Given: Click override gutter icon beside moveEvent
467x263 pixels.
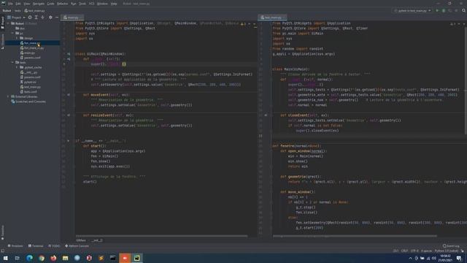Looking at the screenshot, I should 69,95.
